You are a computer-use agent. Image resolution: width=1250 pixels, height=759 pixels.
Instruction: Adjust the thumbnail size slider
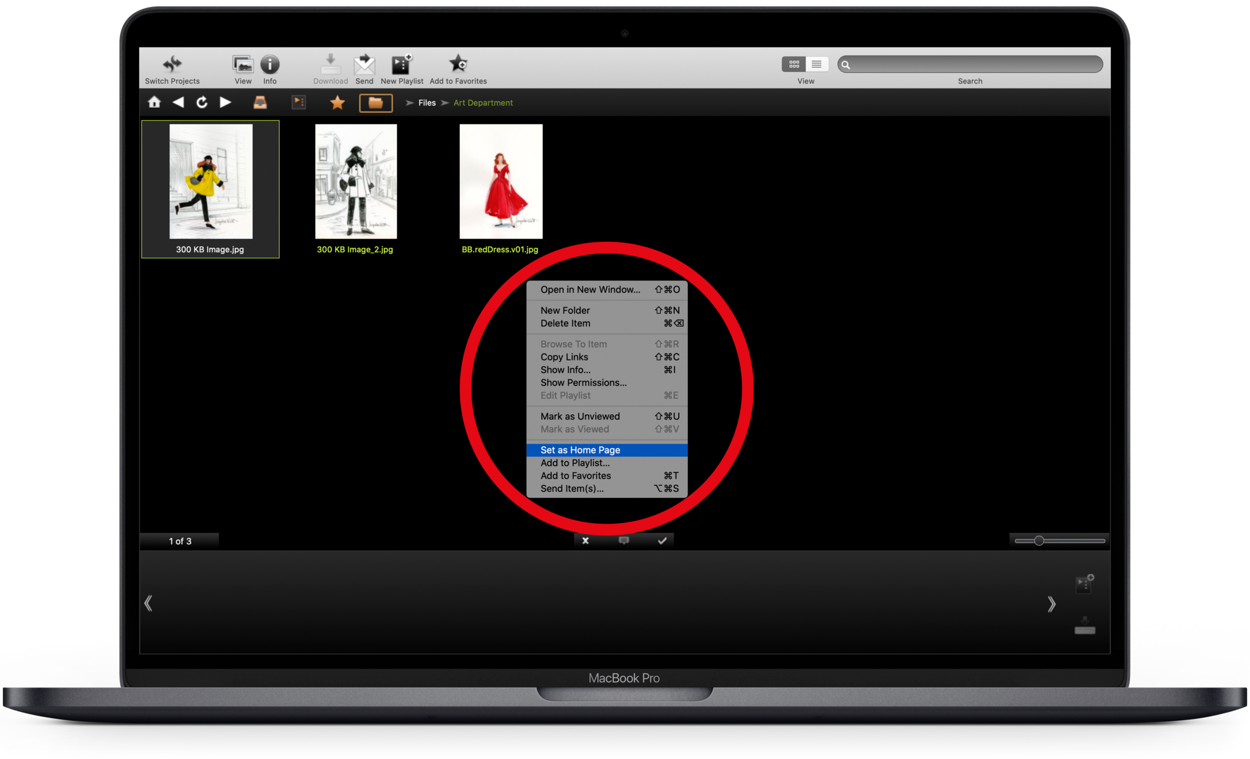pos(1039,541)
